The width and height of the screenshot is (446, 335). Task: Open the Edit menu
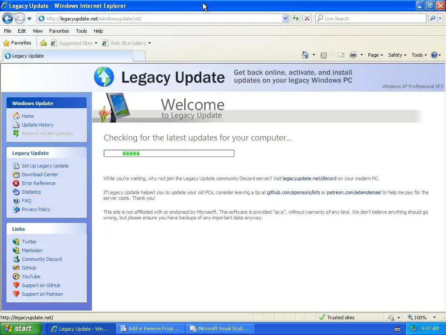22,31
